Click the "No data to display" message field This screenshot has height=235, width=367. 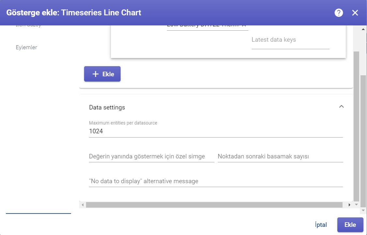tap(216, 181)
